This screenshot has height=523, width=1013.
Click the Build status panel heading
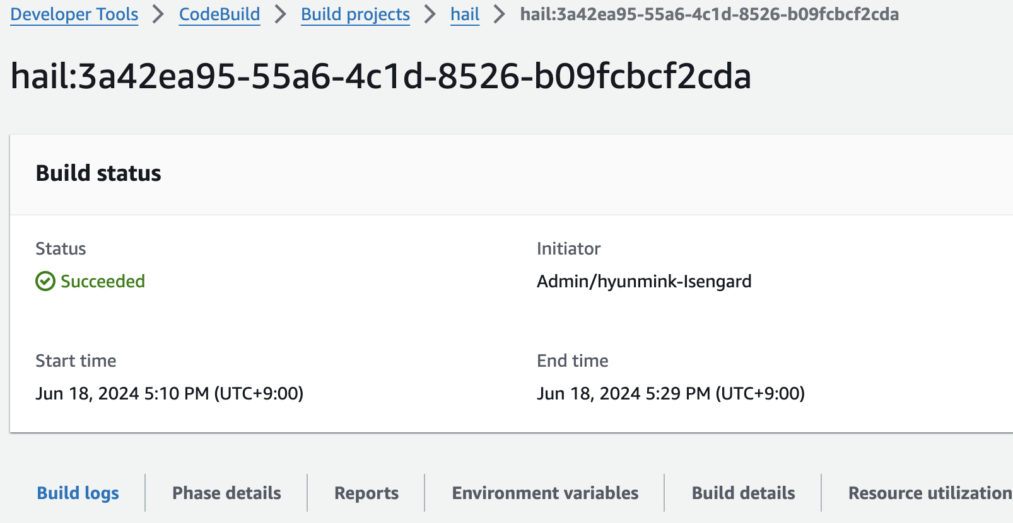coord(98,173)
